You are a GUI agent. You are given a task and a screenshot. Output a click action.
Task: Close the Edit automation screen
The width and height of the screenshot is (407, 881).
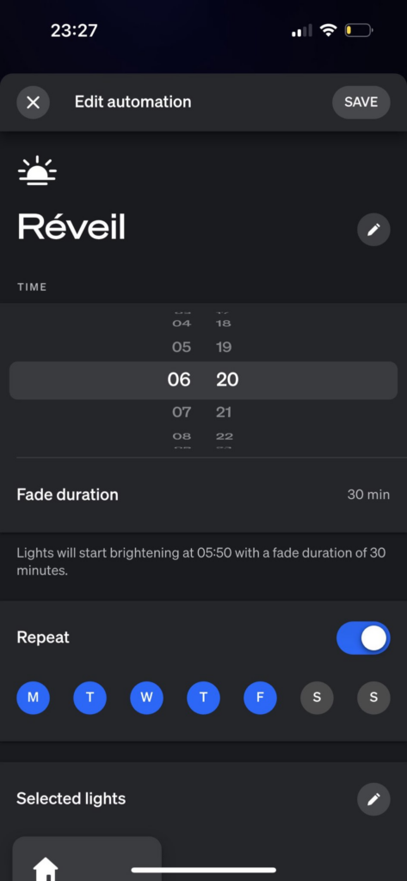click(34, 102)
